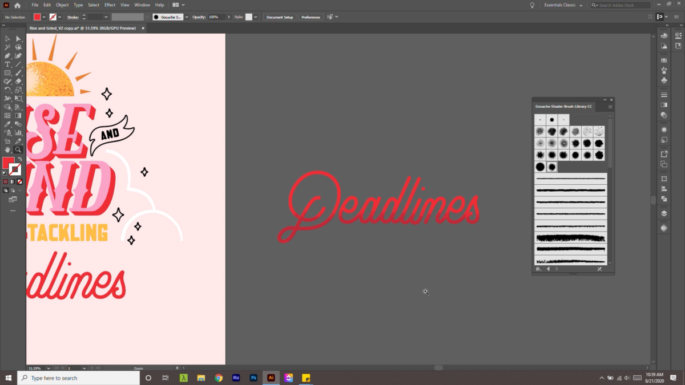Open the Libraries panel icon on right sidebar
This screenshot has width=685, height=385.
(x=664, y=228)
